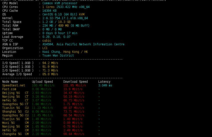Click the I/O speed result '71.3 MB/s'
This screenshot has width=212, height=137.
(50, 70)
